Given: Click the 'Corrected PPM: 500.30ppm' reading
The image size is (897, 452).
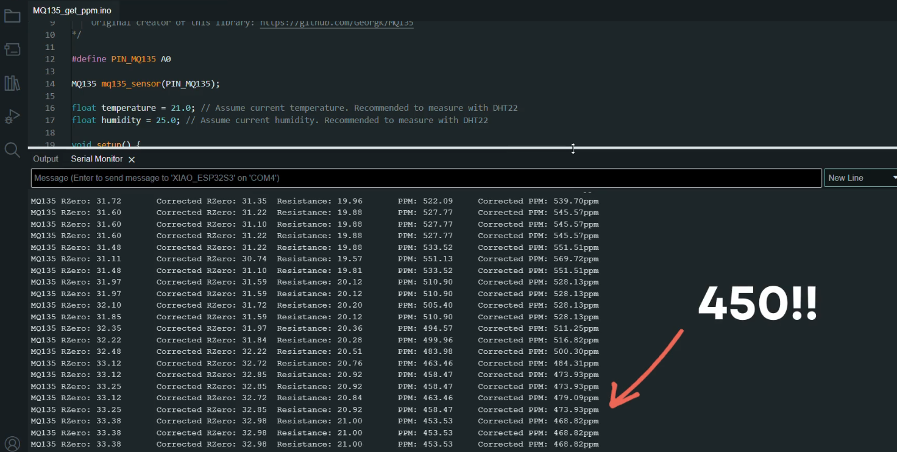Looking at the screenshot, I should coord(538,351).
